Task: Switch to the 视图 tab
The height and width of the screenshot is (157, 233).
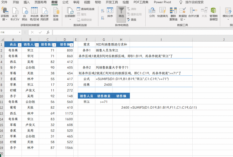Action: coord(87,2)
